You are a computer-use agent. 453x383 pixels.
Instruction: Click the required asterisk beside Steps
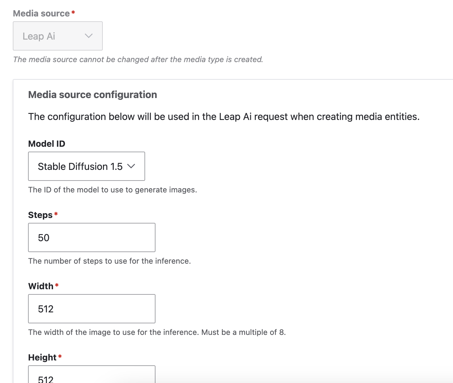(x=56, y=213)
